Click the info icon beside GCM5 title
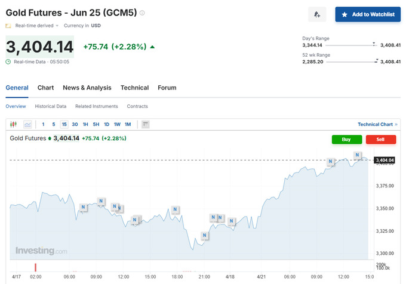 (x=142, y=13)
